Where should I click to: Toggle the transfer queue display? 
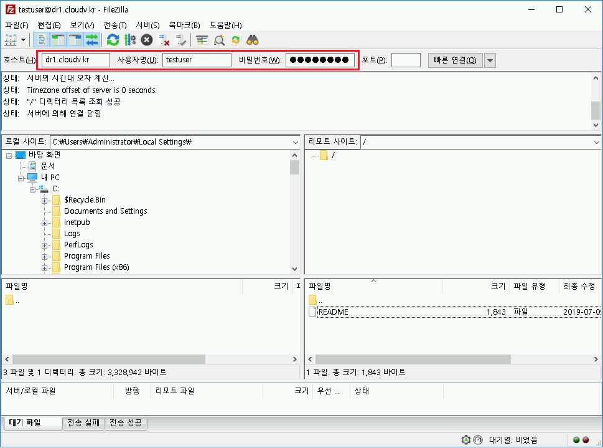click(x=92, y=40)
